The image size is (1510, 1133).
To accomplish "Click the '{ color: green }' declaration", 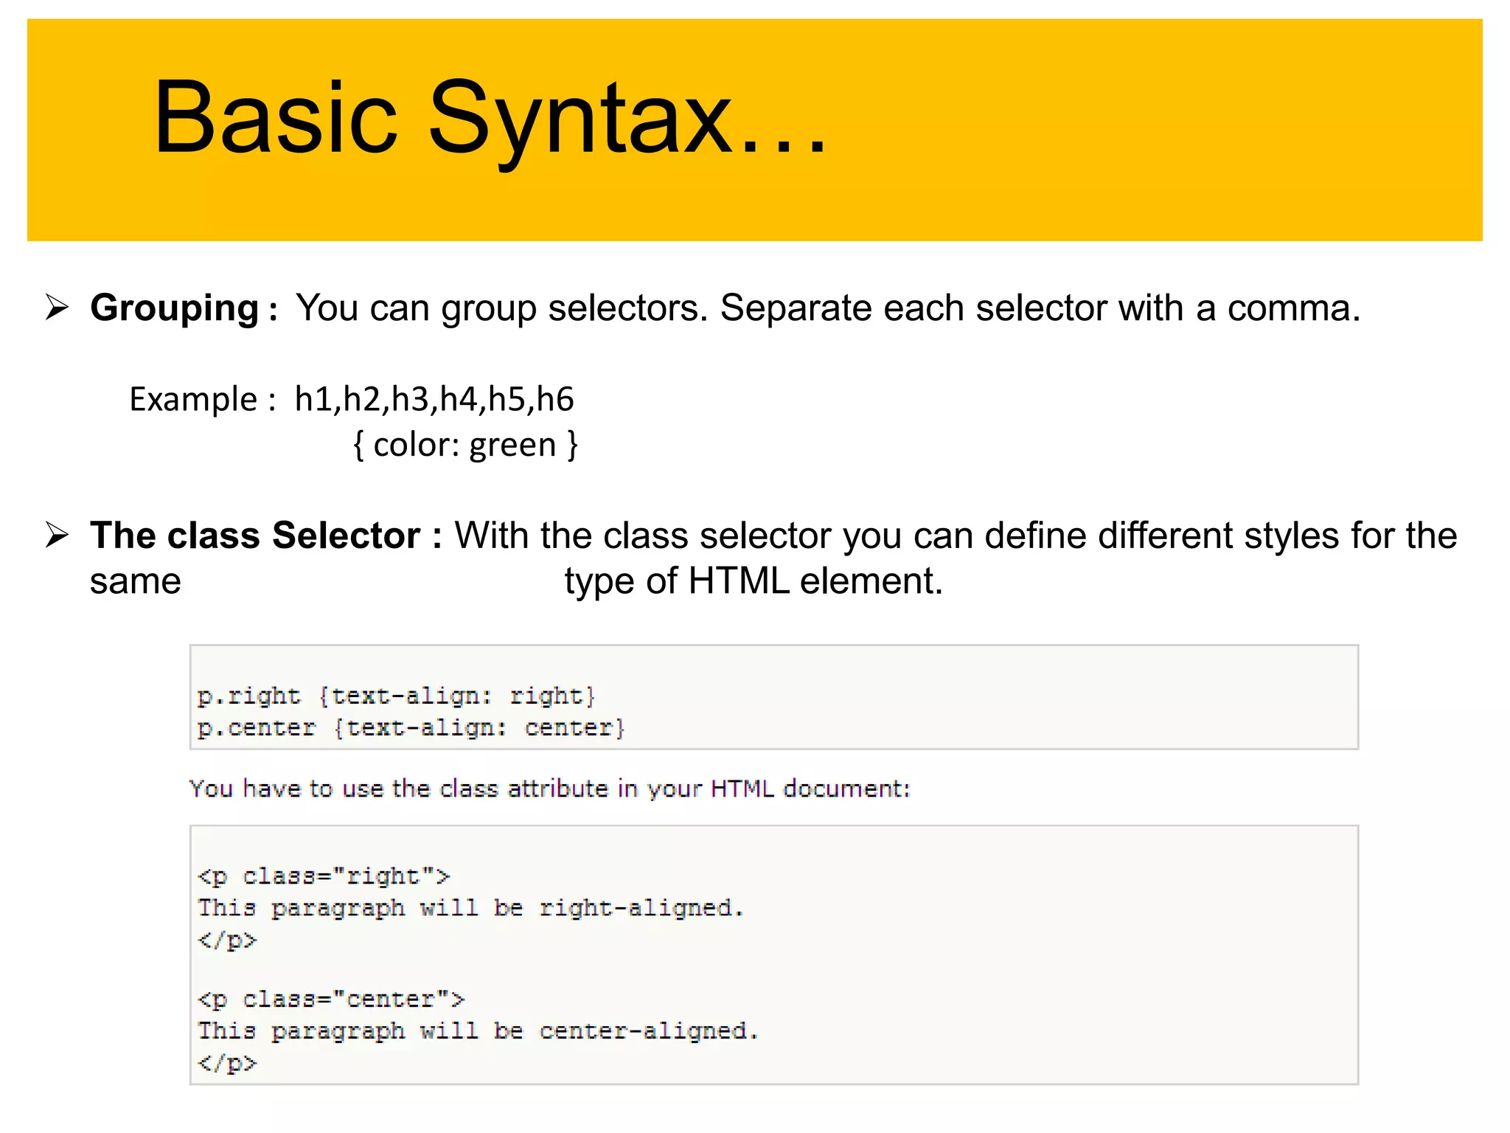I will (x=466, y=446).
